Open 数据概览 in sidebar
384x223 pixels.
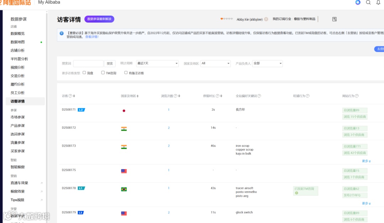(18, 33)
